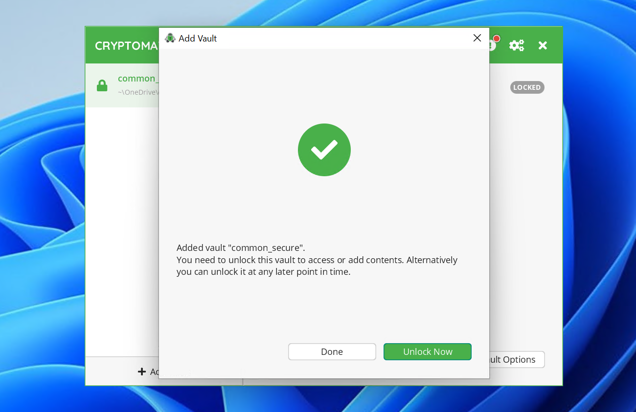636x412 pixels.
Task: Dismiss the Add Vault dialog via X
Action: 477,38
